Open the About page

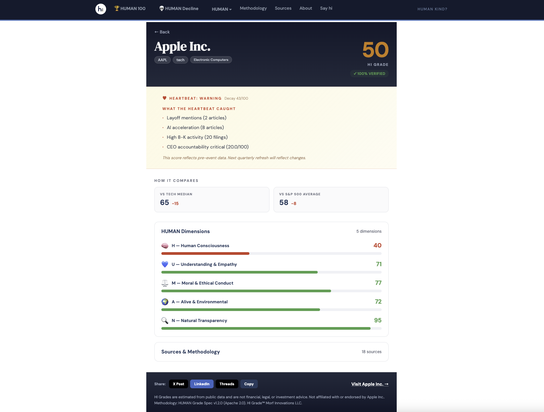(x=306, y=8)
